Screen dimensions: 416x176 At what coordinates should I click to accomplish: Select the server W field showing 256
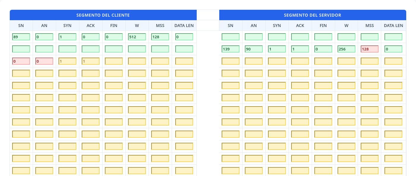346,49
